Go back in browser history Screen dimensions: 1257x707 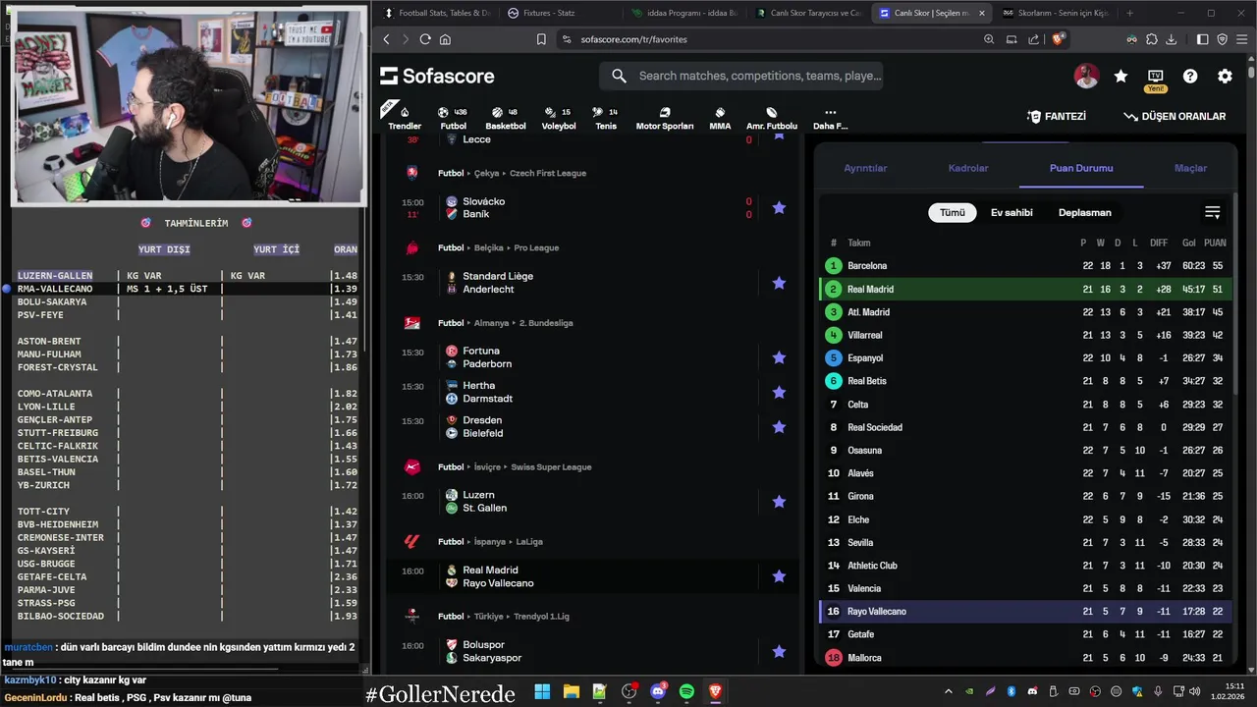click(x=386, y=39)
